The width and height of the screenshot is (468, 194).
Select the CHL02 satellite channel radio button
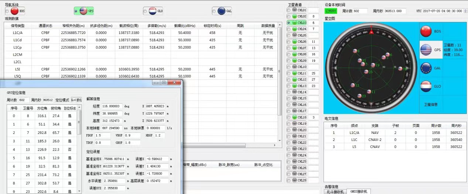click(289, 17)
